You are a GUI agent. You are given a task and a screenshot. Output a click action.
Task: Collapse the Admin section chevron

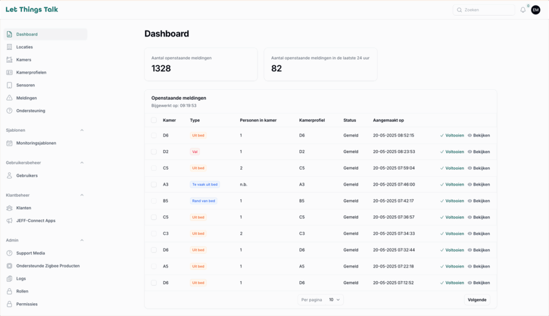pyautogui.click(x=82, y=240)
